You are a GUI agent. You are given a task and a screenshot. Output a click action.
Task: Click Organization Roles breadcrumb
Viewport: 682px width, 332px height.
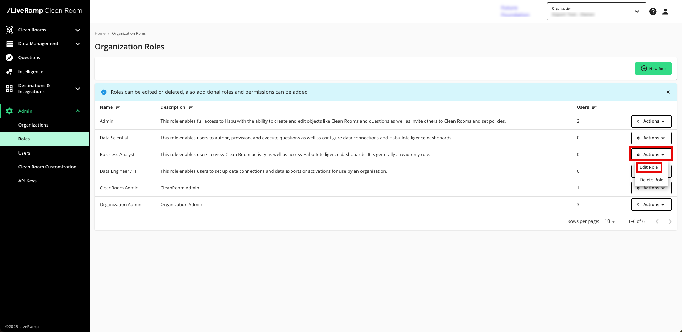(129, 33)
